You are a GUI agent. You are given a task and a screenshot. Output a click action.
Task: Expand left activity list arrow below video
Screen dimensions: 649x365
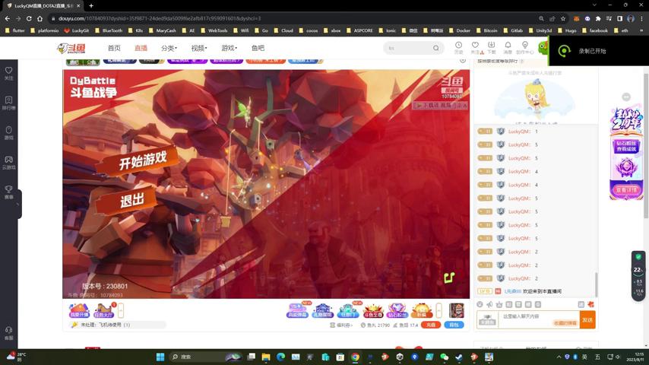pos(121,310)
